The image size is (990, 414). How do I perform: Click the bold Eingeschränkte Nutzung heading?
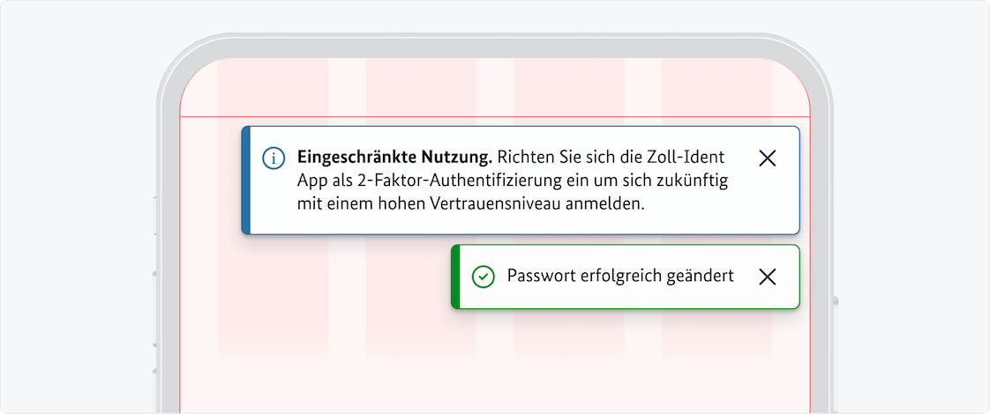[394, 159]
